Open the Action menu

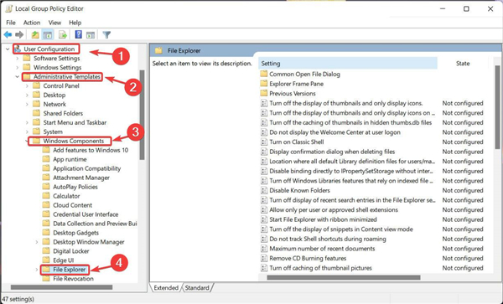[32, 23]
